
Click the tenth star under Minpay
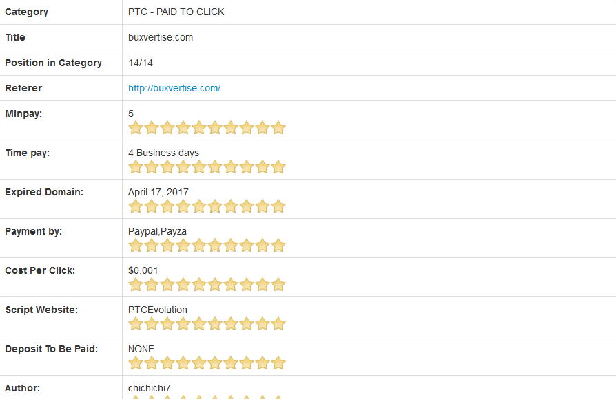click(278, 128)
